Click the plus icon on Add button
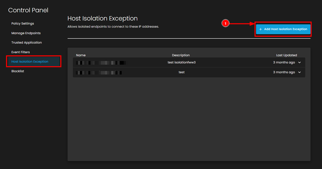The width and height of the screenshot is (322, 169). coord(261,29)
